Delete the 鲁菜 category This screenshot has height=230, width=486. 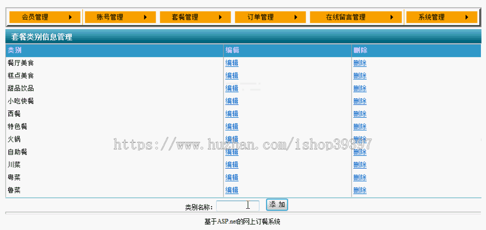pyautogui.click(x=360, y=190)
